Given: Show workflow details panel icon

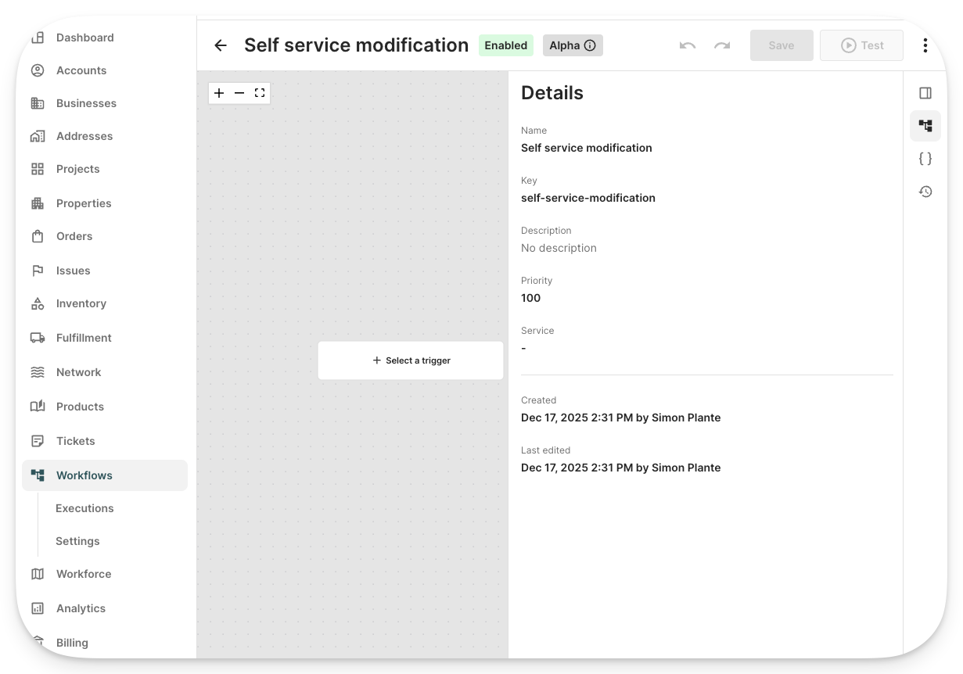Looking at the screenshot, I should point(925,126).
